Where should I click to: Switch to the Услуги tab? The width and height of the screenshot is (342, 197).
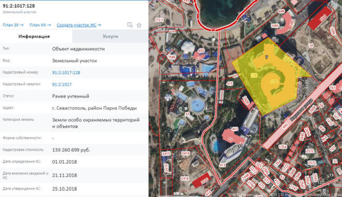pyautogui.click(x=110, y=36)
